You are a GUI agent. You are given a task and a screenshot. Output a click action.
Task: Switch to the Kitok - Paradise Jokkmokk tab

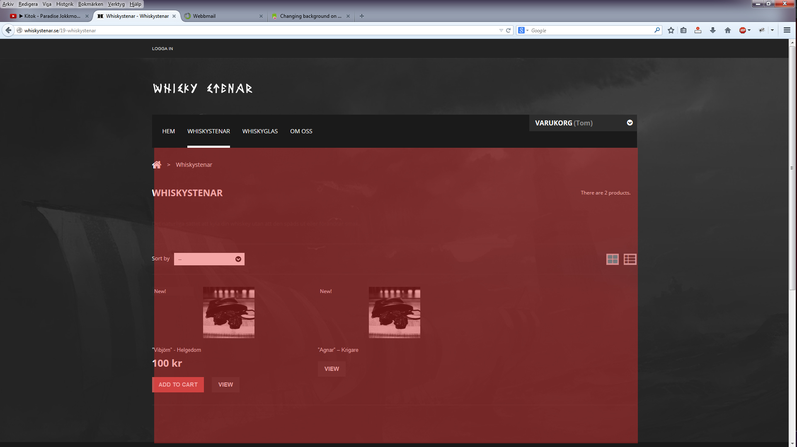coord(50,16)
